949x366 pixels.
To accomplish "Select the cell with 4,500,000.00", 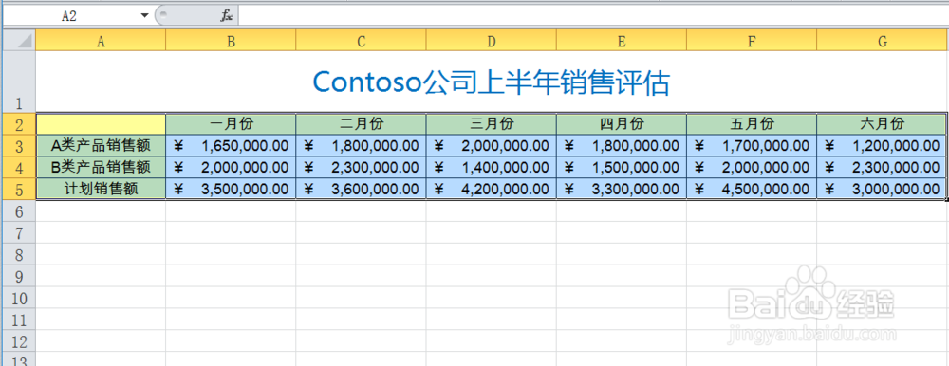I will (x=751, y=189).
